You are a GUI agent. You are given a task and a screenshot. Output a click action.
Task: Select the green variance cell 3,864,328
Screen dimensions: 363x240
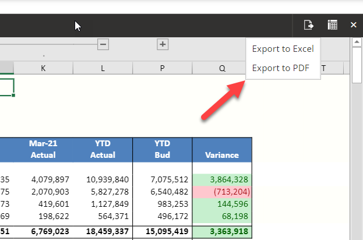[222, 179]
